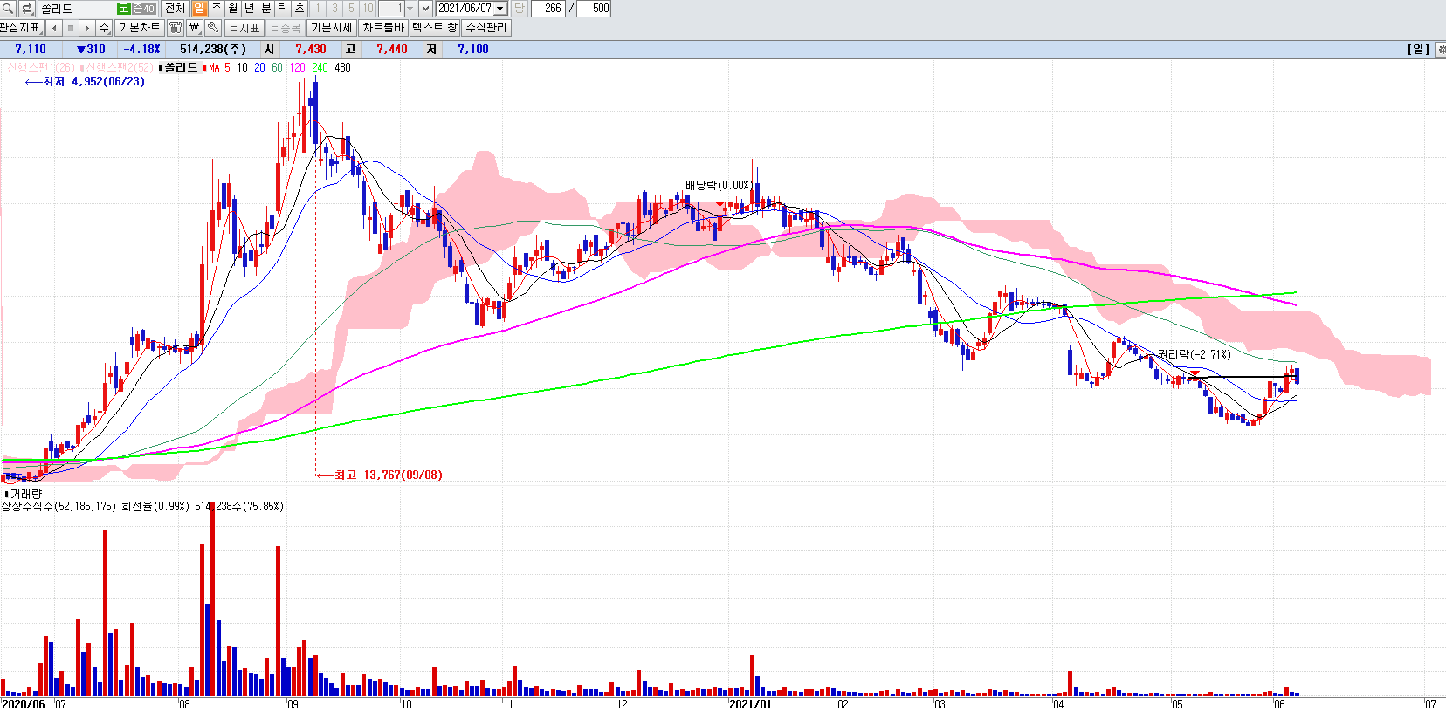Open the interval value dropdown arrow
The image size is (1446, 711).
(410, 9)
